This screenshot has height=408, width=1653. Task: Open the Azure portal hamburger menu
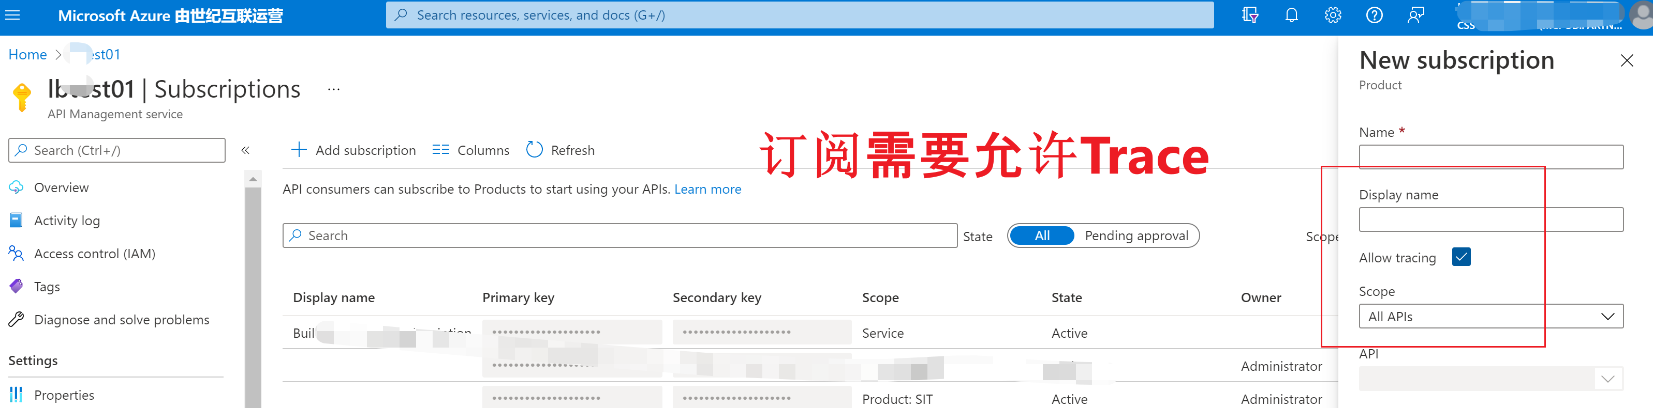(x=13, y=15)
